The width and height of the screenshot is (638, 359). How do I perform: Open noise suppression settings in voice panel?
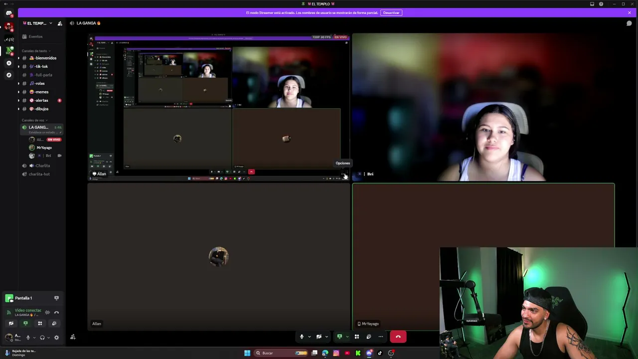[47, 313]
